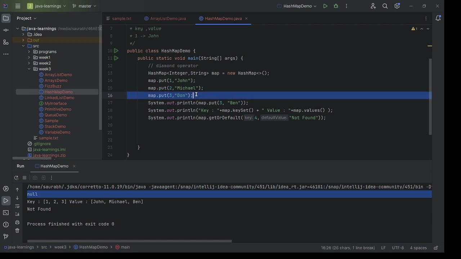Expand the week1 folder
Image resolution: width=461 pixels, height=259 pixels.
29,58
